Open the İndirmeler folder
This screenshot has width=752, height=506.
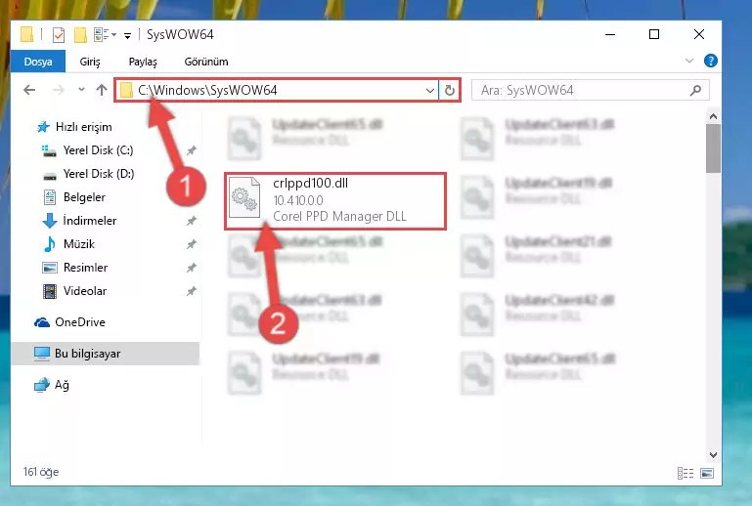[x=90, y=221]
